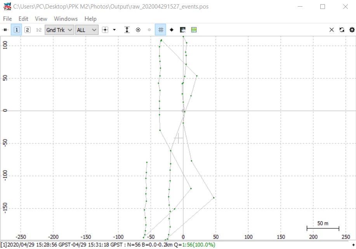Click the x-axis label 100
The image size is (356, 249).
[248, 237]
